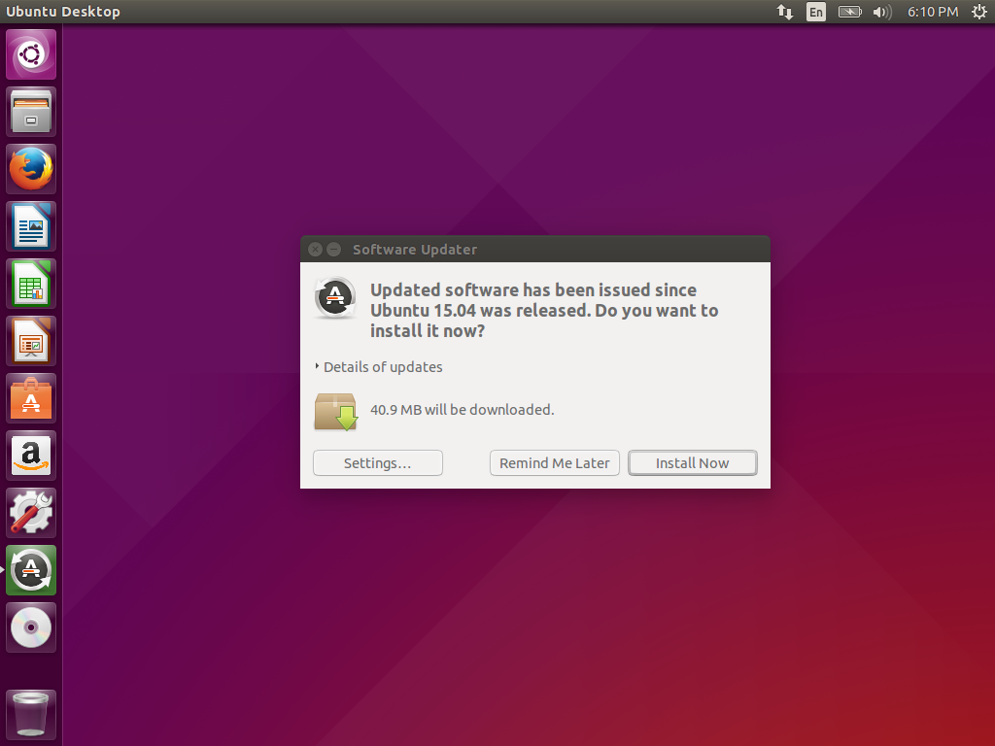Open the Firefox browser from the launcher
This screenshot has height=746, width=995.
(30, 167)
